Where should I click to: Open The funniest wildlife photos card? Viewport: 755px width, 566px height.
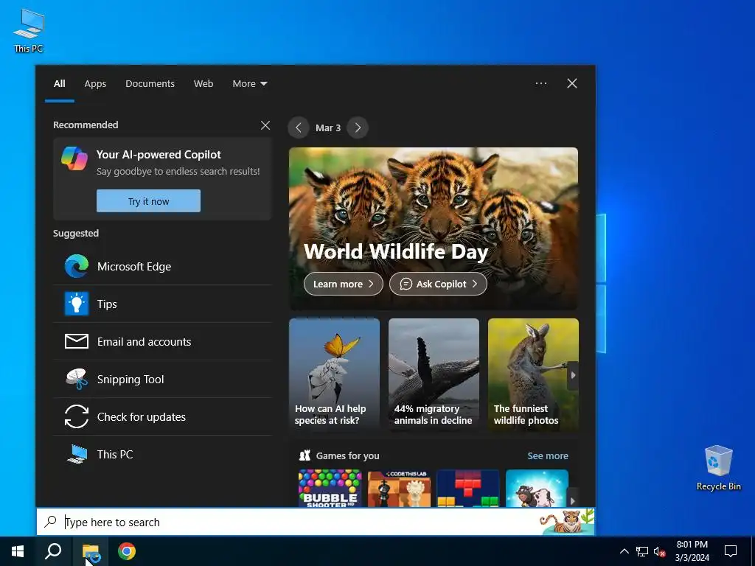point(533,374)
